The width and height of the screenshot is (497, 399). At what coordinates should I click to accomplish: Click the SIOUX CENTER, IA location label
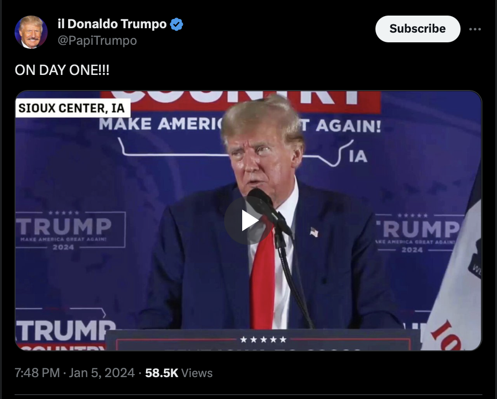tap(72, 108)
